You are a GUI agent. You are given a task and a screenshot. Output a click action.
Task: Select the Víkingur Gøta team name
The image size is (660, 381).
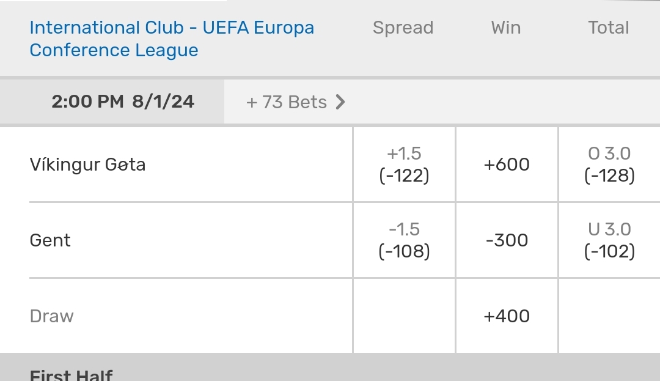pos(87,165)
